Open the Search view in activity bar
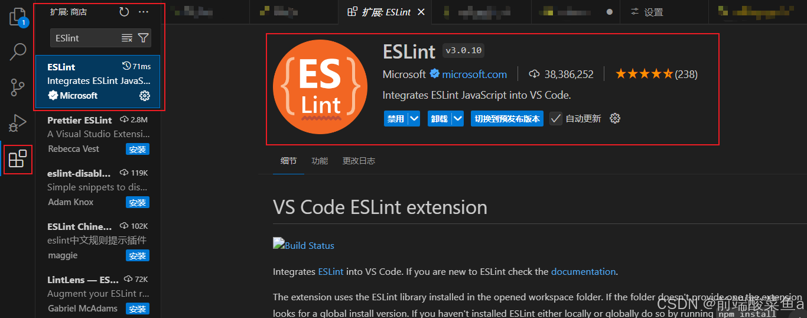 pyautogui.click(x=18, y=52)
